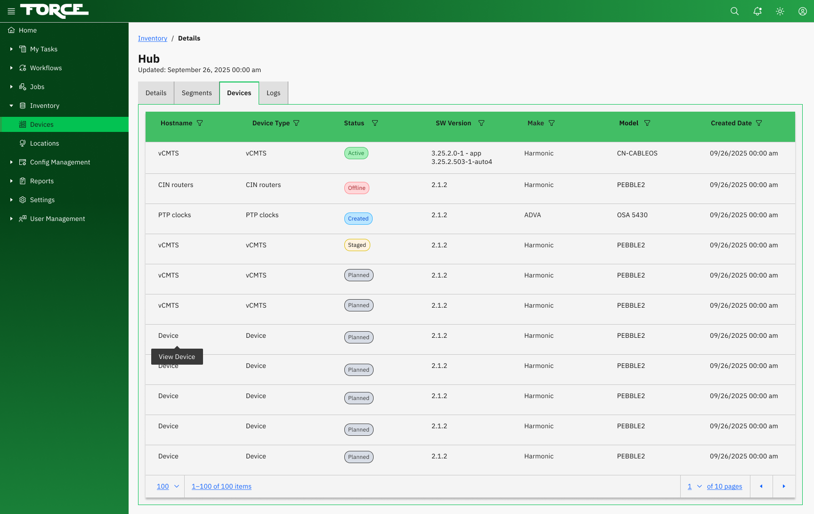The width and height of the screenshot is (814, 514).
Task: Toggle light/dark theme sun icon
Action: tap(780, 11)
